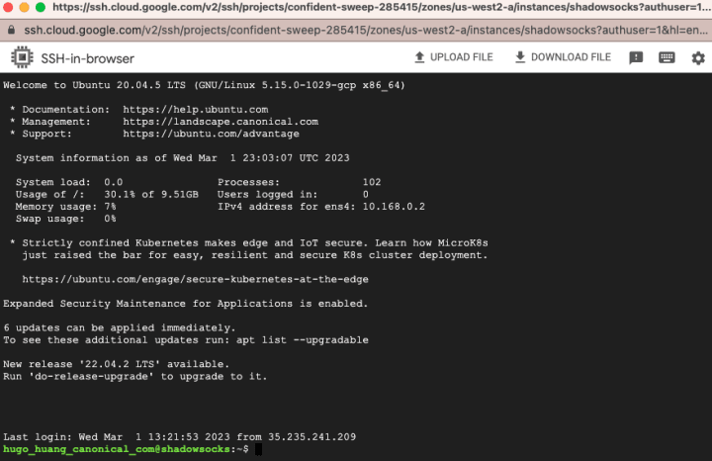Click the https://help.ubuntu.com documentation URL
712x461 pixels.
195,110
